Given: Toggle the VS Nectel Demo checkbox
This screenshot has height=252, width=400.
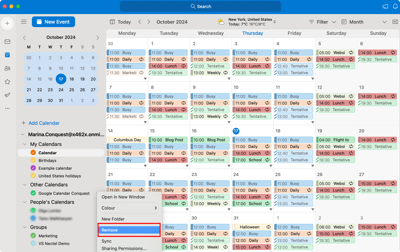Looking at the screenshot, I should point(33,243).
